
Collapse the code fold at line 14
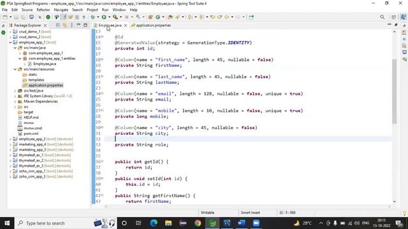[102, 37]
